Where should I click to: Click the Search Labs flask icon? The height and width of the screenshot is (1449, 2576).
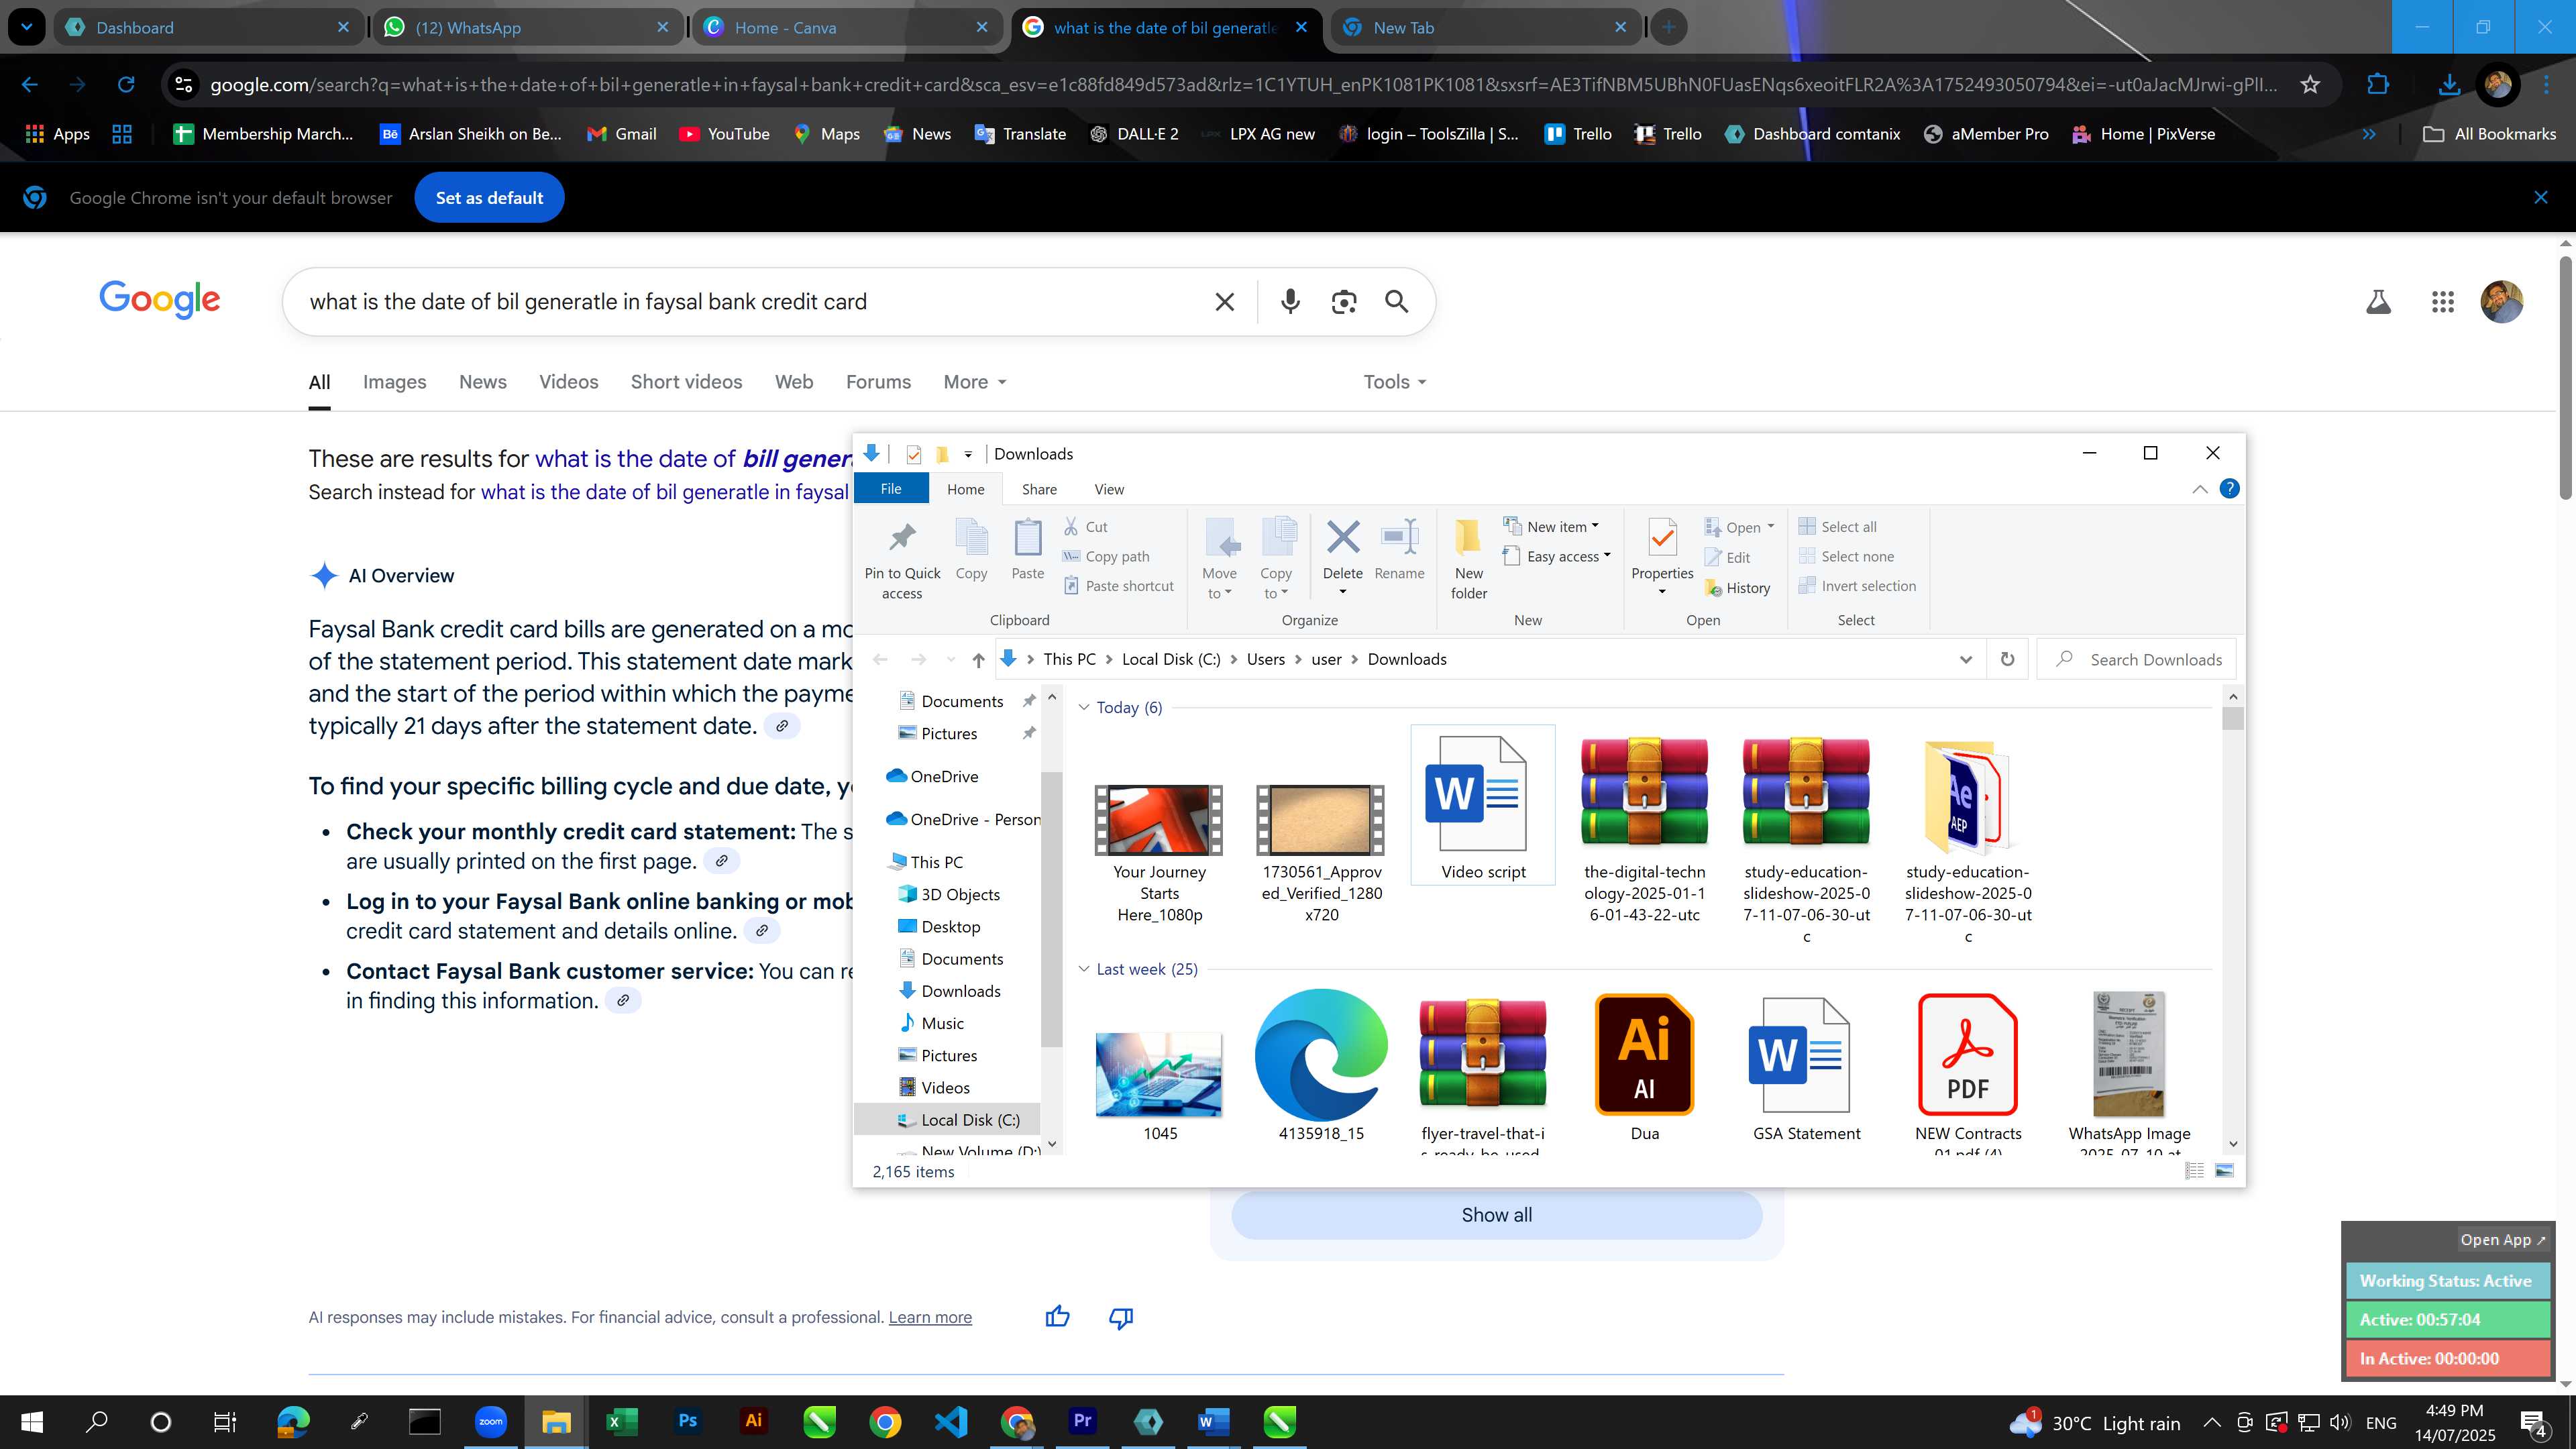(x=2379, y=302)
